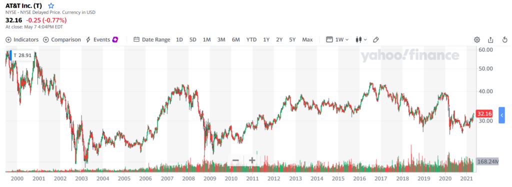Click the 2012 year axis label
Screen dimensions: 512x187
pos(273,178)
